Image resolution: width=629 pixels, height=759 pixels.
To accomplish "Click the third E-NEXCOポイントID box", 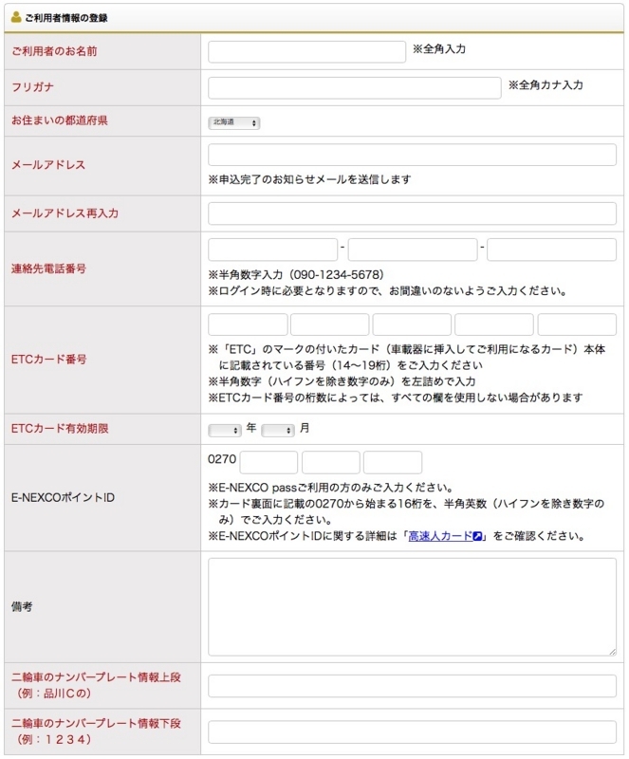I will pyautogui.click(x=393, y=462).
